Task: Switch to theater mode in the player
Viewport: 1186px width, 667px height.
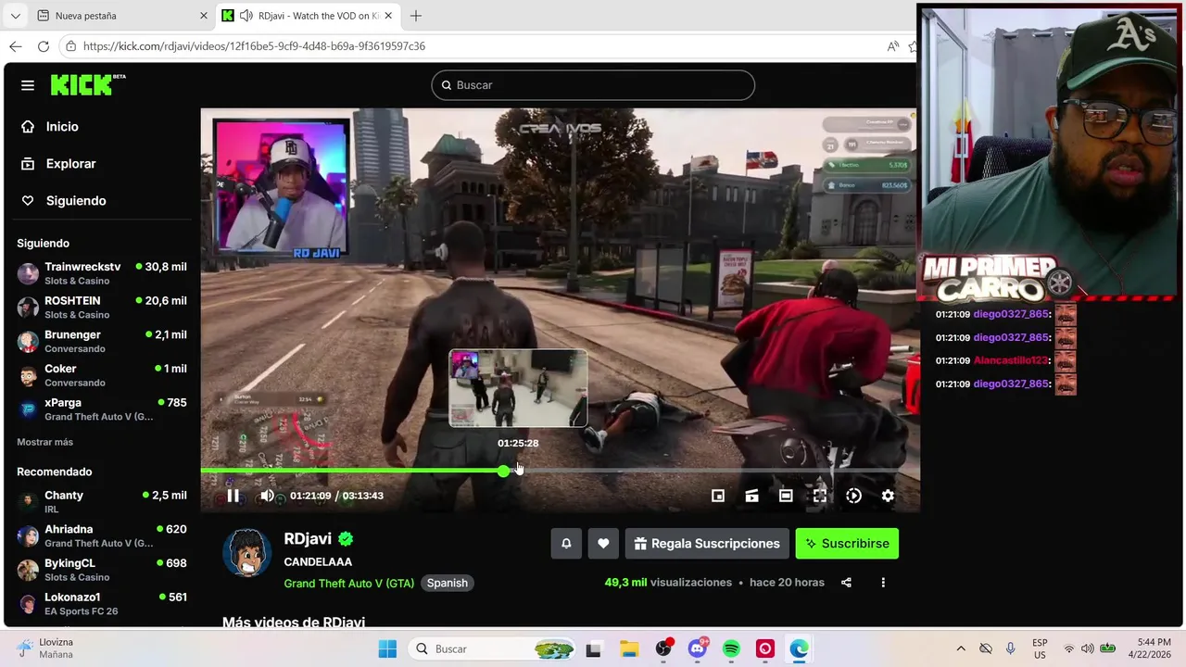Action: [x=786, y=496]
